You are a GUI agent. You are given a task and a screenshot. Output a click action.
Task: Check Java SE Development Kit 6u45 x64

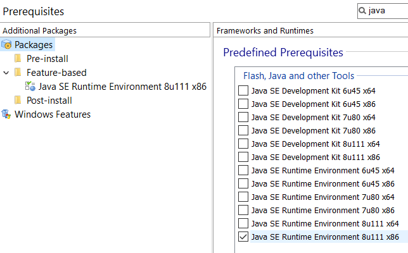click(x=243, y=90)
